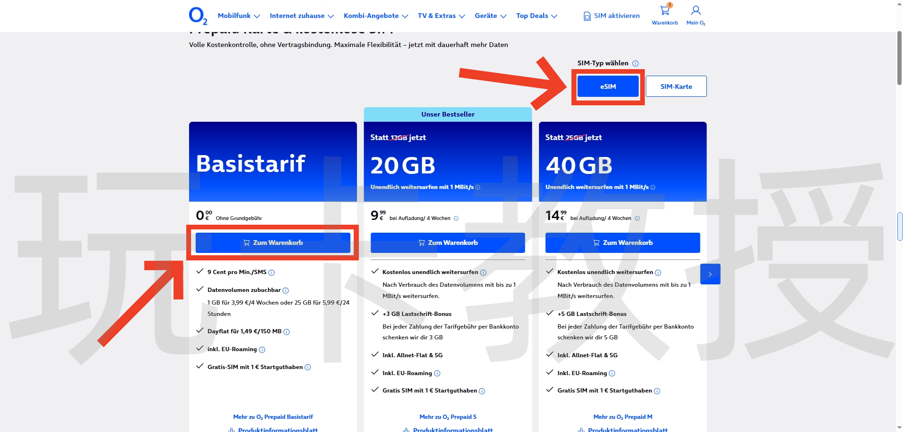Show info for SIM-Typ wählen

[635, 63]
